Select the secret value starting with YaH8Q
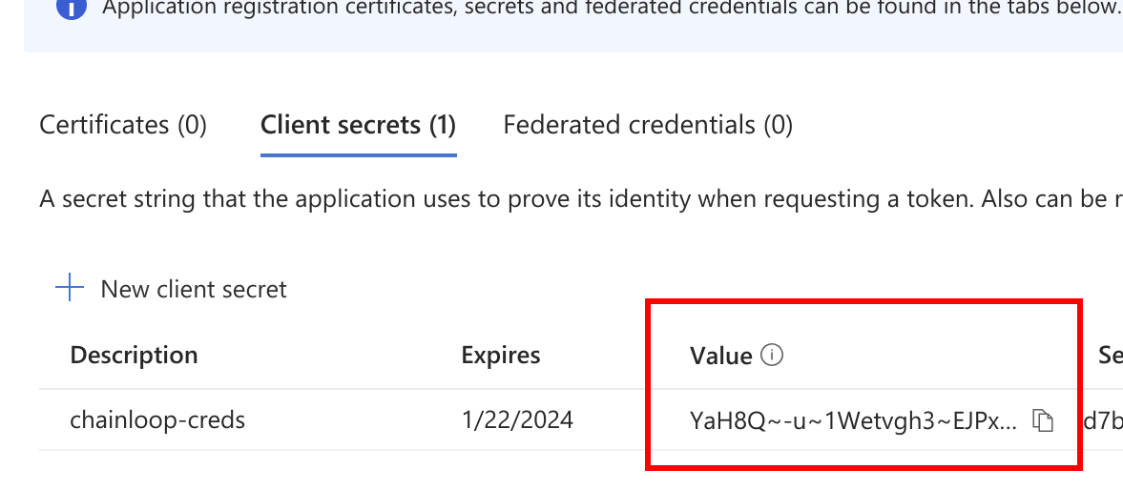 click(853, 420)
